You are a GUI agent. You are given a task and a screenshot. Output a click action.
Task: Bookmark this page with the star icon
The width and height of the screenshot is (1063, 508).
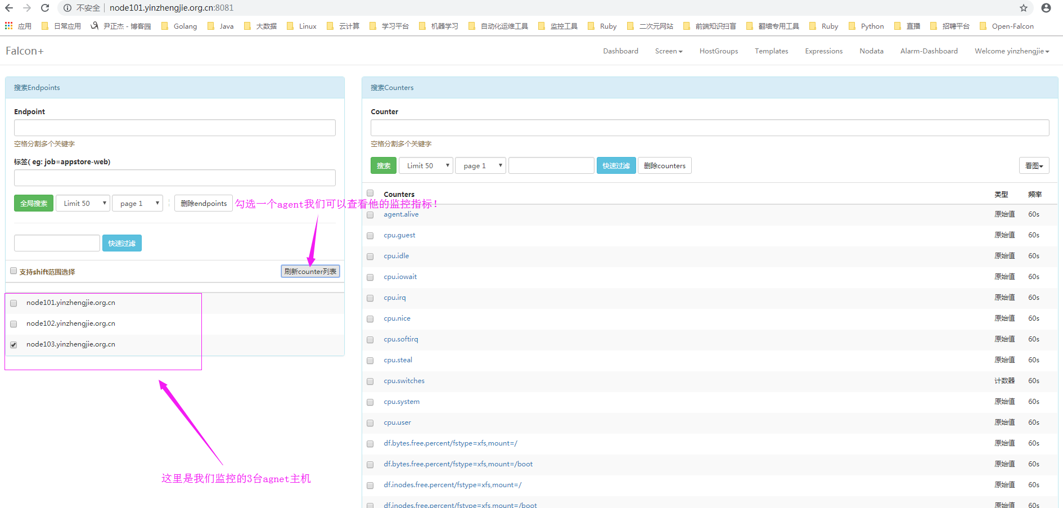click(1024, 8)
